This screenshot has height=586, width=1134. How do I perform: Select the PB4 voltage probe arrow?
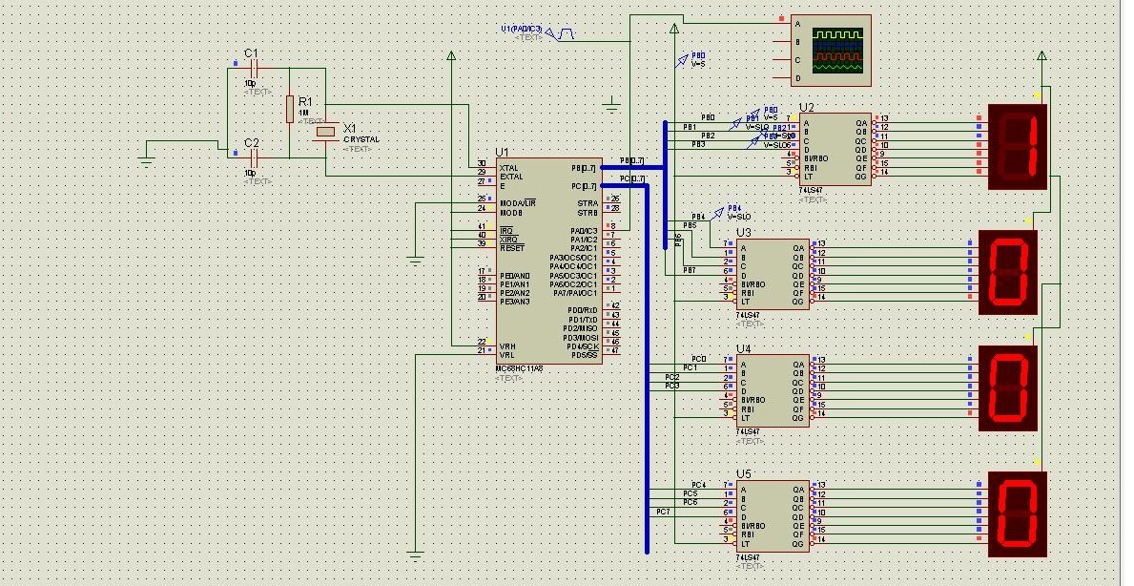(x=717, y=213)
